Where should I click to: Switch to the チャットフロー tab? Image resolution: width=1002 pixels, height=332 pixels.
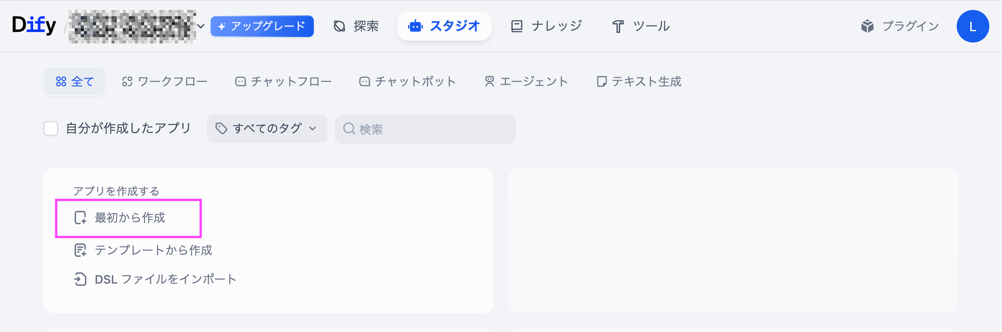point(283,81)
